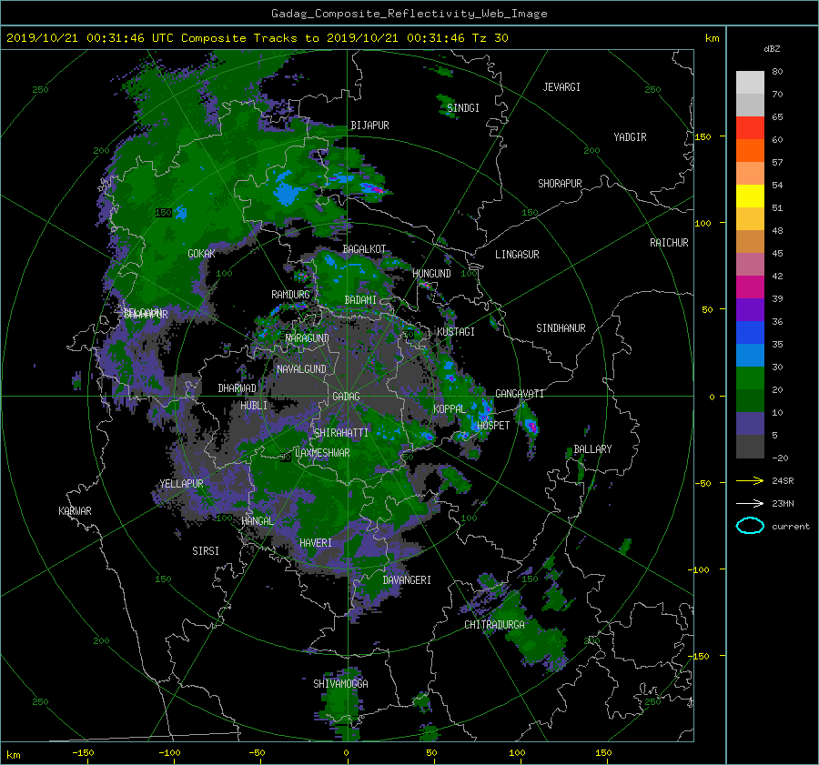Click the HUBLI city label
819x765 pixels.
[254, 406]
